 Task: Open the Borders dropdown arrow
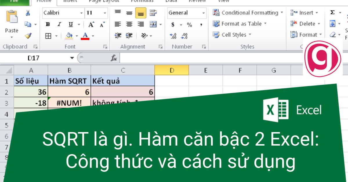click(57, 36)
